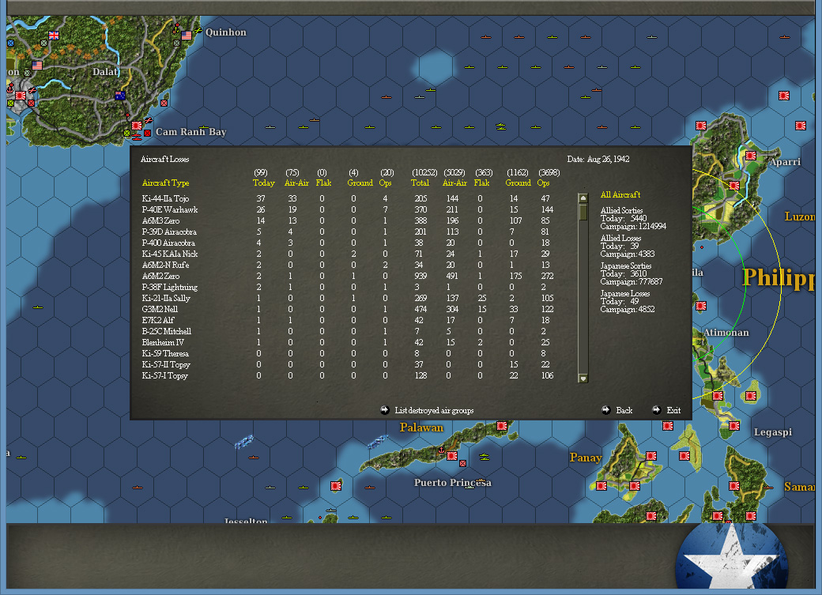Select a ship task force counter east of Quinhon
The width and height of the screenshot is (822, 595).
pyautogui.click(x=485, y=37)
